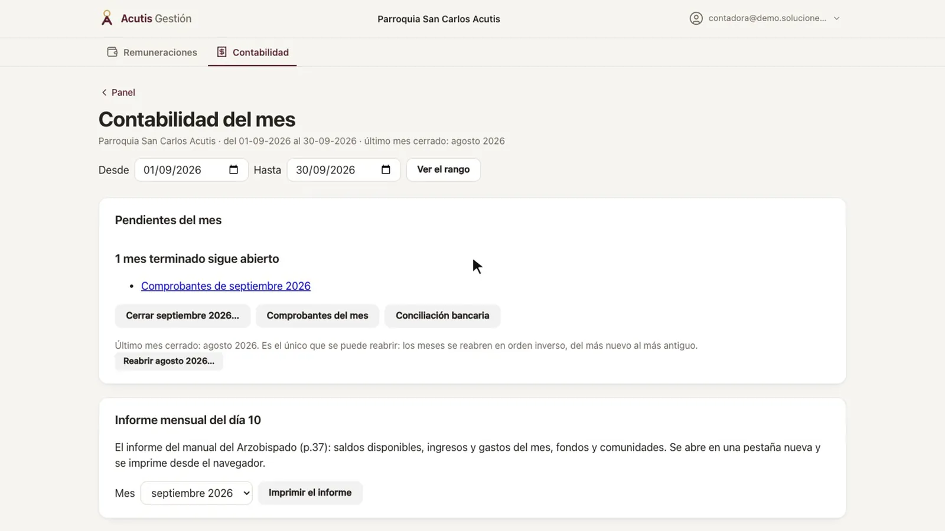This screenshot has height=531, width=945.
Task: Open the Hasta date calendar picker icon
Action: click(386, 170)
